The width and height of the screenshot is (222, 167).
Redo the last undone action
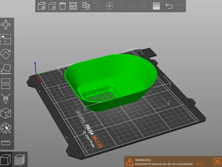click(180, 6)
